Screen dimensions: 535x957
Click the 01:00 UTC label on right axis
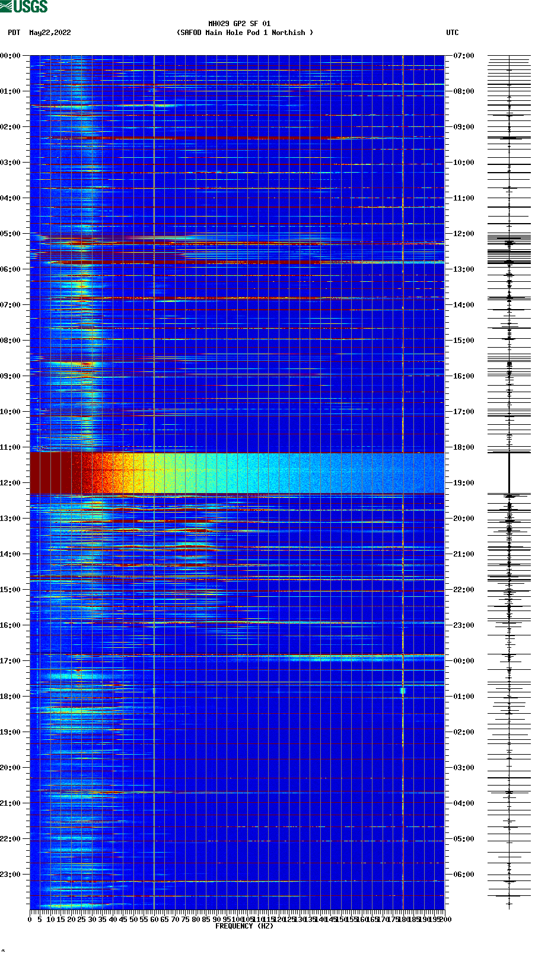(464, 697)
